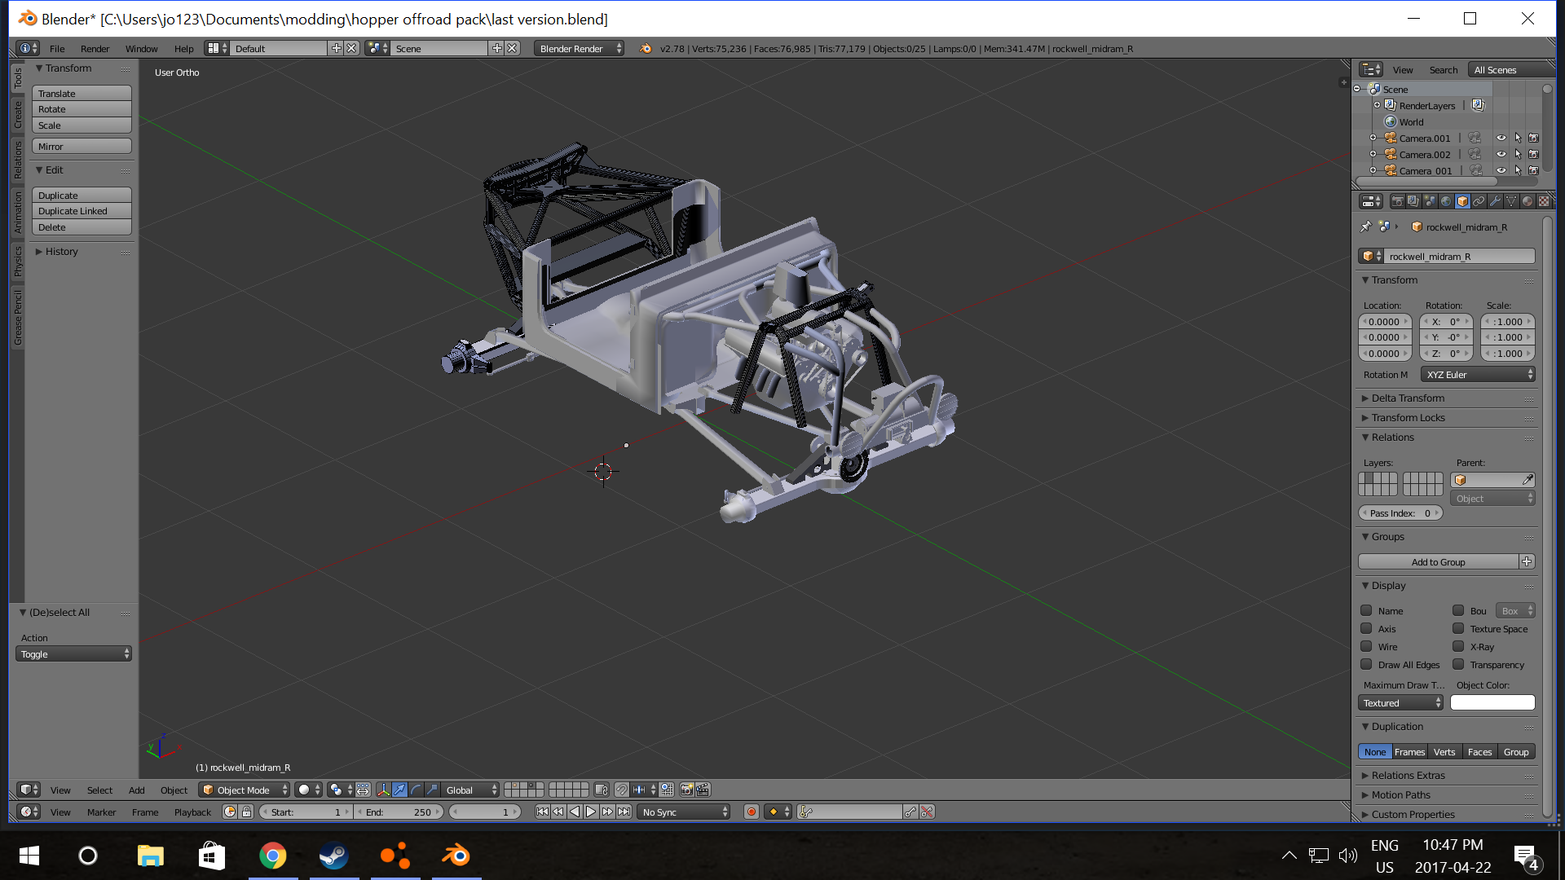This screenshot has width=1565, height=880.
Task: Click the Duplicate Linked button
Action: point(82,211)
